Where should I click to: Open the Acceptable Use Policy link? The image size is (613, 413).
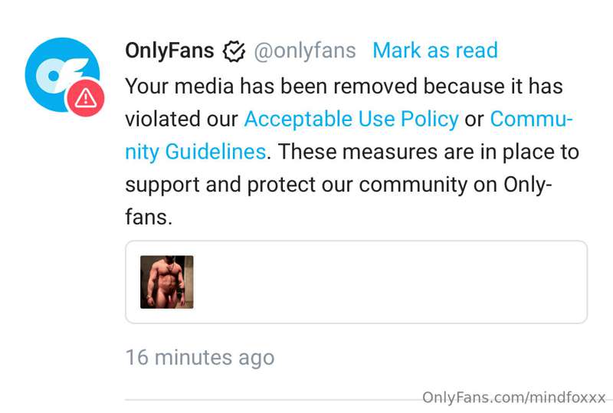[x=352, y=119]
